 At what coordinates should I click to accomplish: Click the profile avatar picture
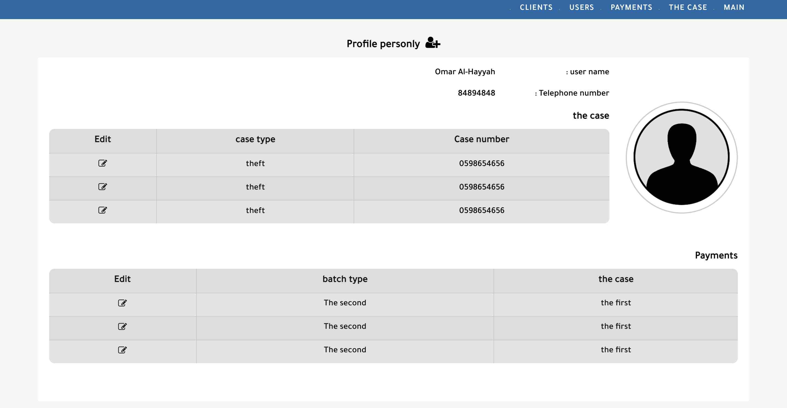click(681, 157)
